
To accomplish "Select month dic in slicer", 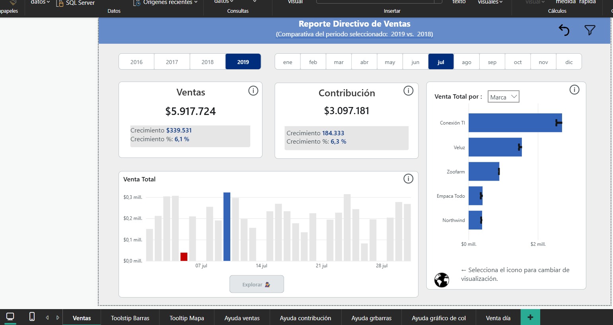I will click(x=569, y=62).
